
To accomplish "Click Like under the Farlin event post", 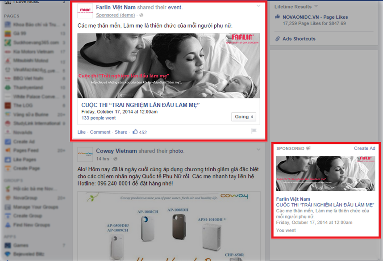I will [x=82, y=132].
